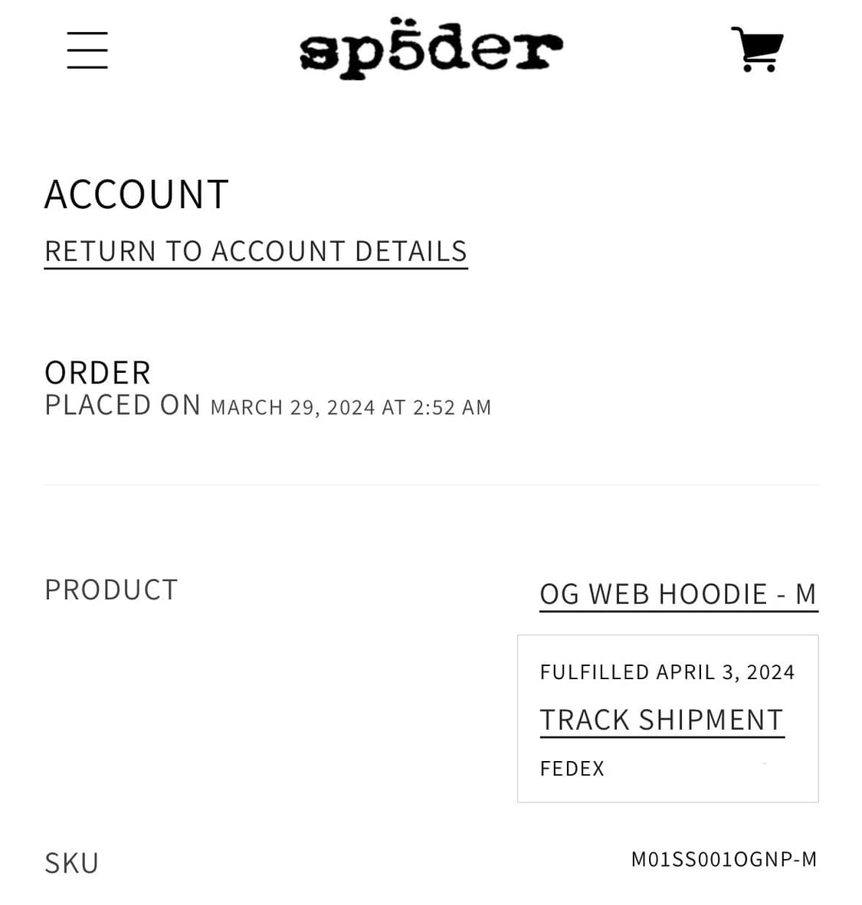
Task: Track shipment for the fulfilled order
Action: coord(661,720)
